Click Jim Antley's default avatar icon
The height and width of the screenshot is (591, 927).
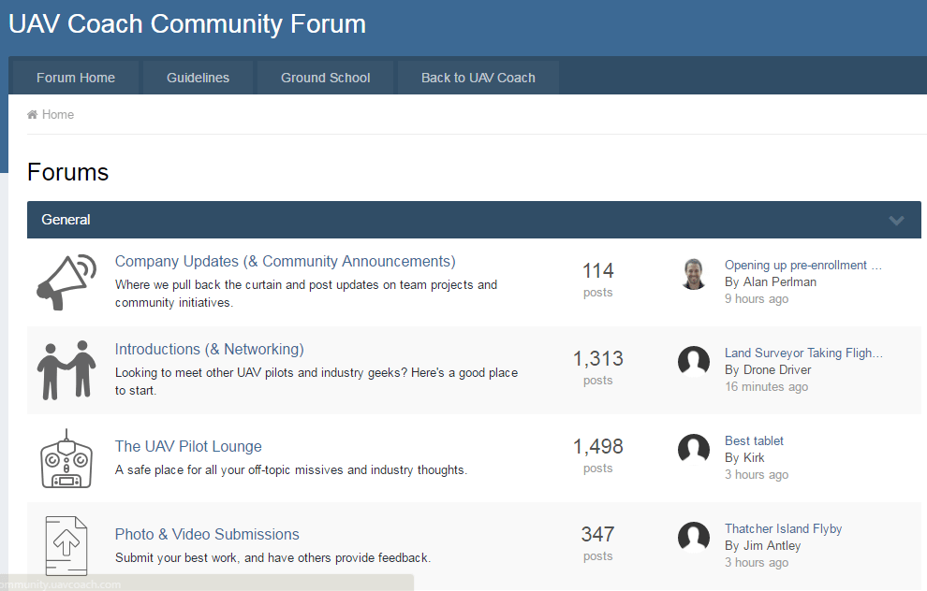point(694,537)
